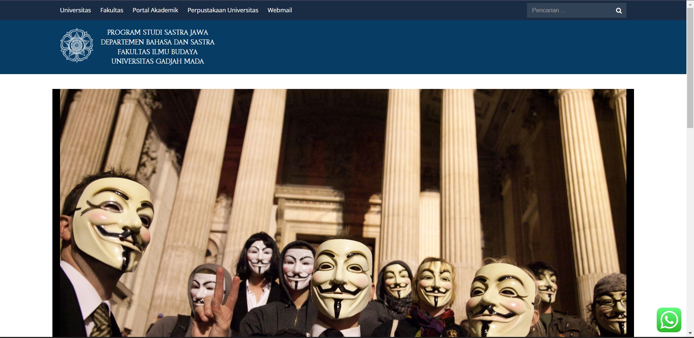Go to Portal Akademik
The image size is (694, 338).
tap(155, 10)
